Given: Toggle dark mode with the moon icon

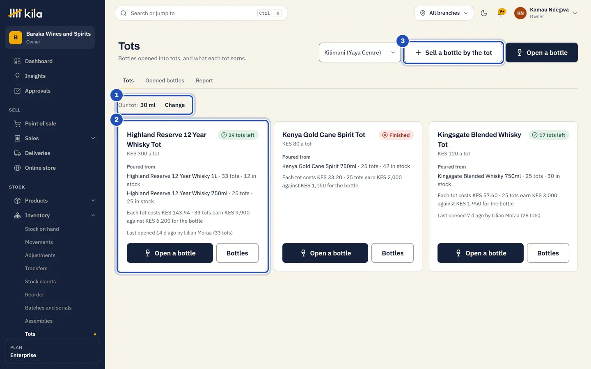Looking at the screenshot, I should click(484, 13).
